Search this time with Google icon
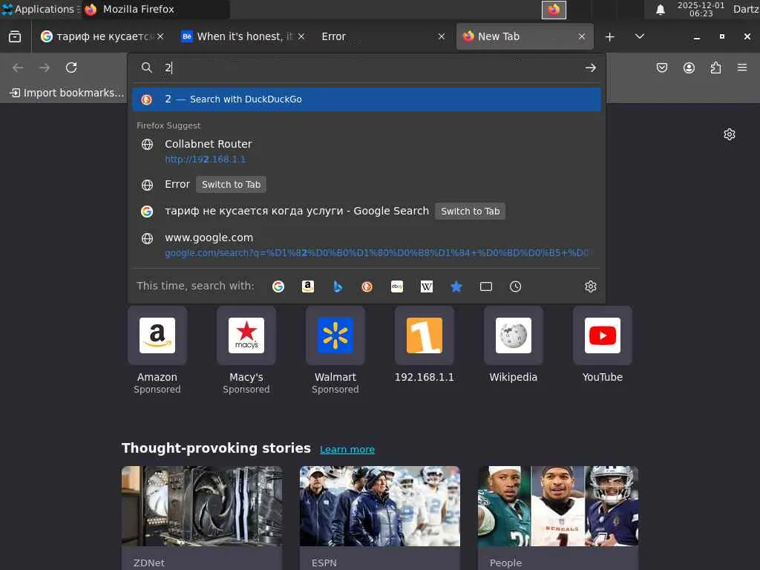 click(278, 286)
